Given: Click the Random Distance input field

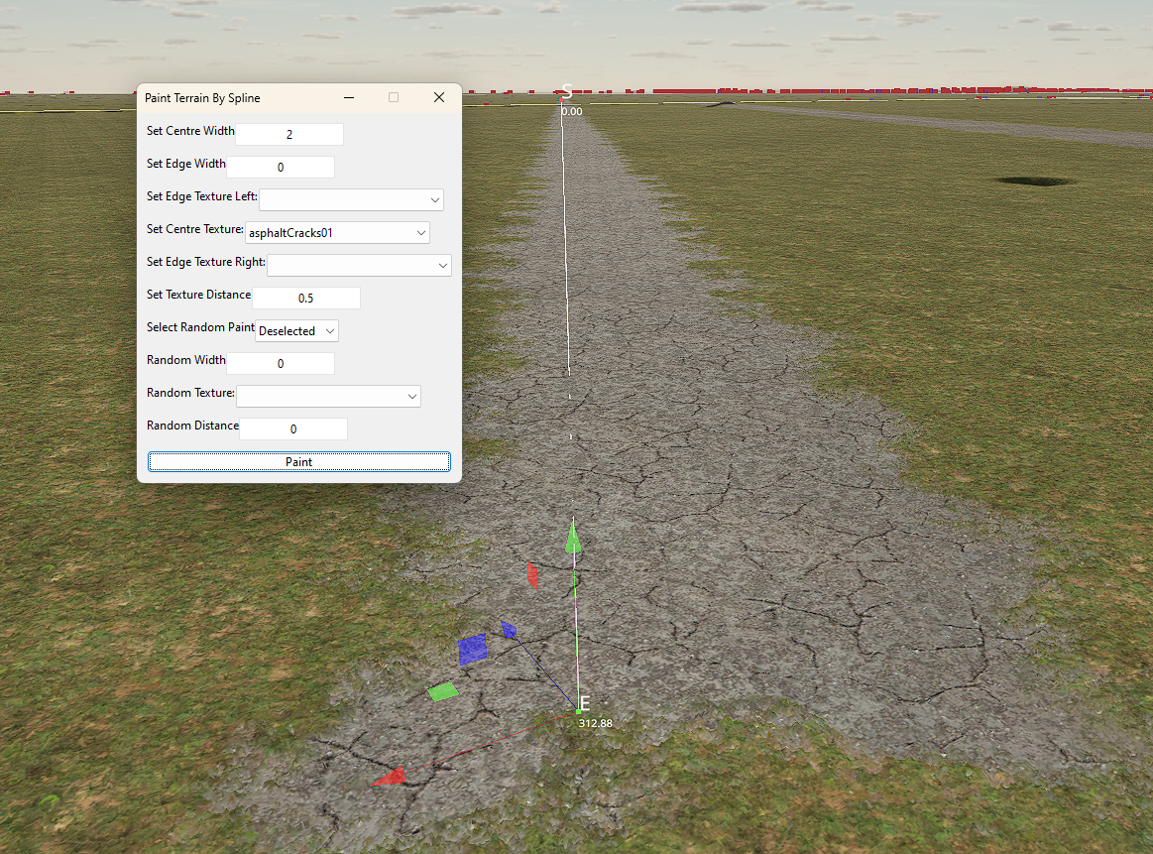Looking at the screenshot, I should pos(293,428).
